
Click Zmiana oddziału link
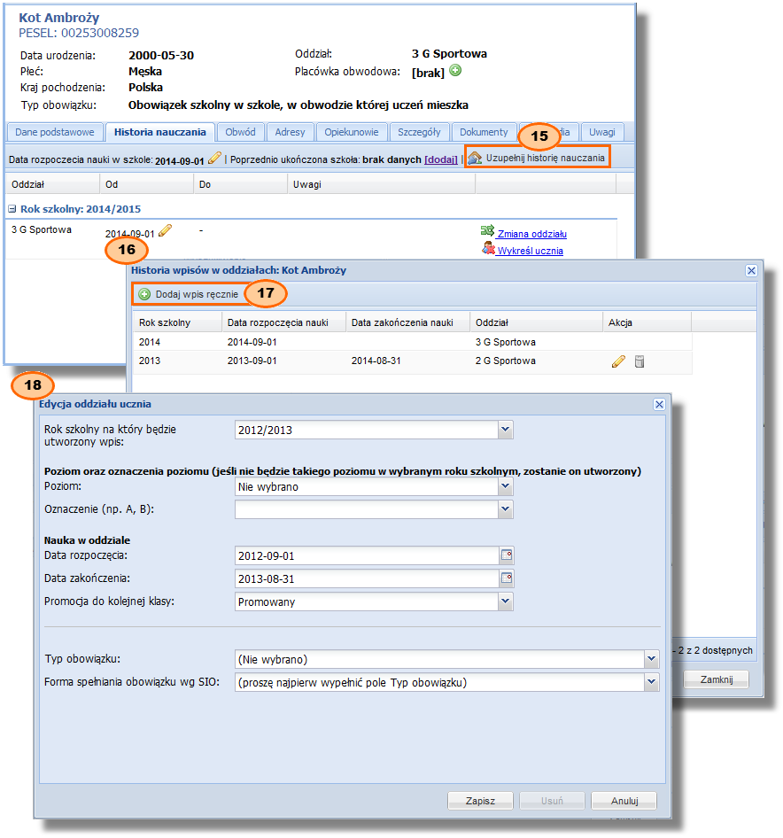tap(531, 234)
